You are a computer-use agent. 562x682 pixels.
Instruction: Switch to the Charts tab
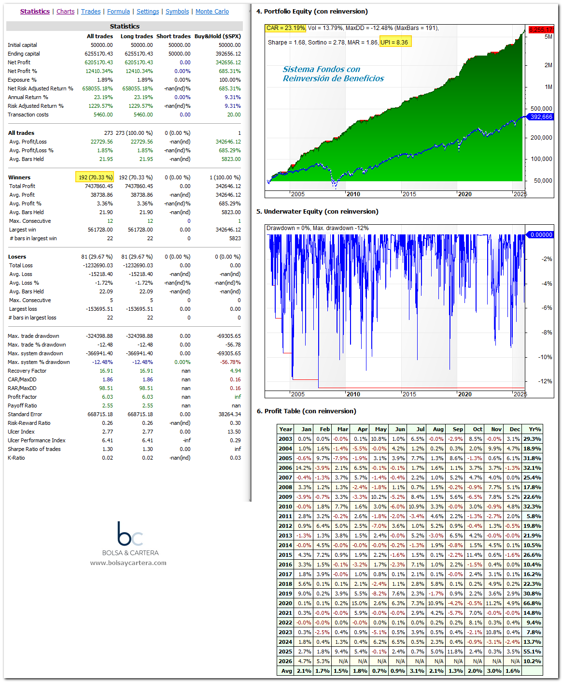65,11
